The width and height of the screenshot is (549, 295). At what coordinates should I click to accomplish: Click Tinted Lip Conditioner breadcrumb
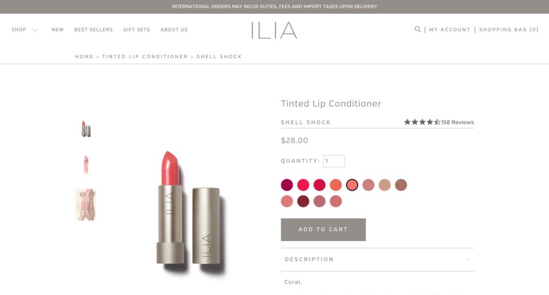click(x=145, y=57)
